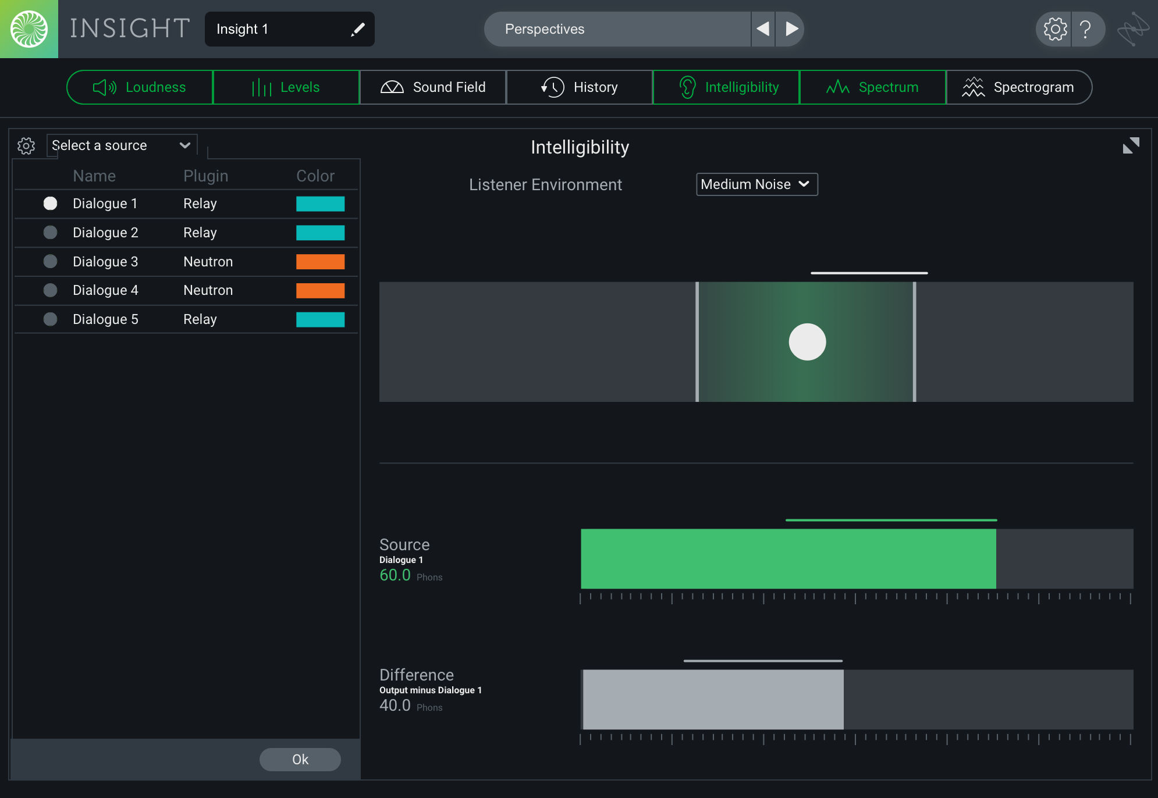Toggle the Loudness tab
Screen dimensions: 1158x798
(140, 87)
